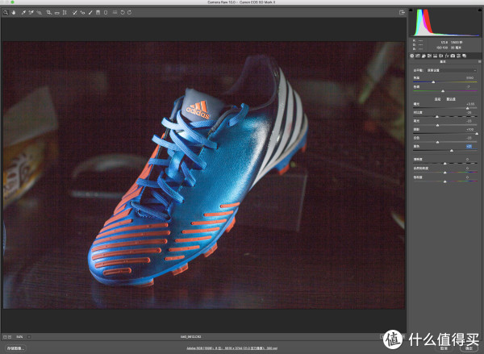Click the Saturation slider handle
484x354 pixels.
444,181
